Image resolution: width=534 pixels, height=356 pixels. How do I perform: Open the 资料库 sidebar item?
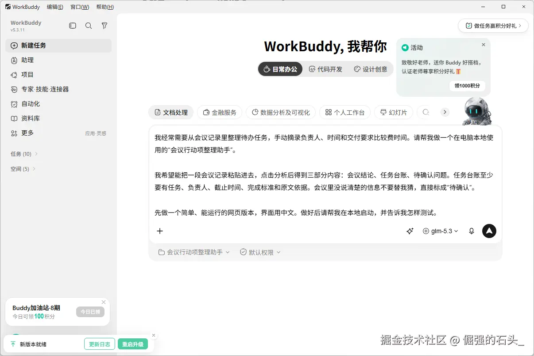58,118
